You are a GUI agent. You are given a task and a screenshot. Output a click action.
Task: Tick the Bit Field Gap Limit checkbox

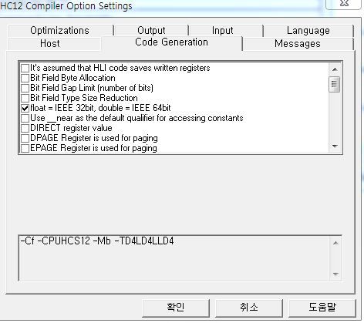click(25, 88)
